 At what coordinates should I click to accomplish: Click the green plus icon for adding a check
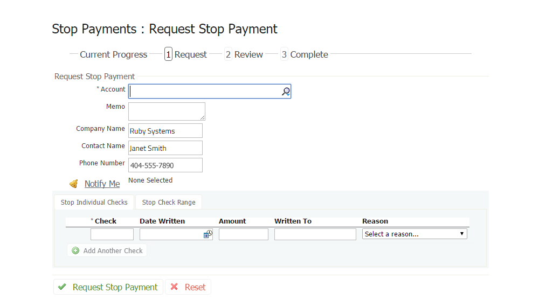[x=75, y=250]
